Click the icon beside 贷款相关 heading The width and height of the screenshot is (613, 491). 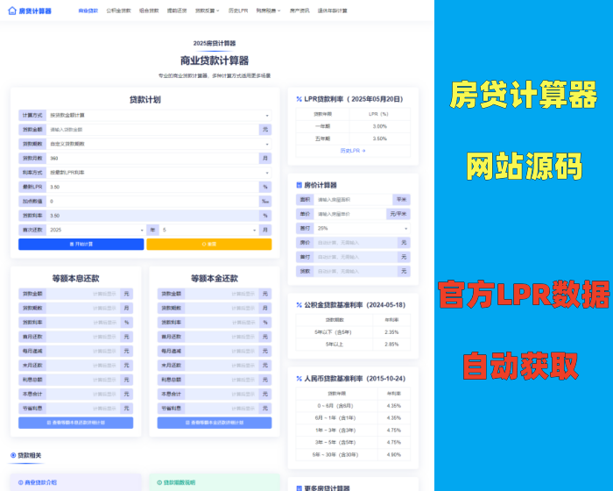pos(13,455)
